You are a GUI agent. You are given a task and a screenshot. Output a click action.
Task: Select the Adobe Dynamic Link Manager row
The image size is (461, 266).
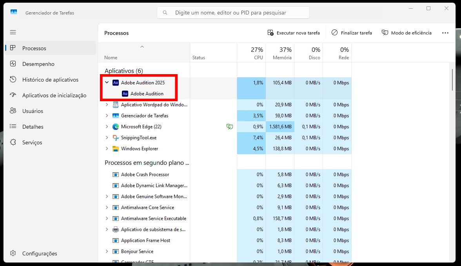tap(225, 185)
